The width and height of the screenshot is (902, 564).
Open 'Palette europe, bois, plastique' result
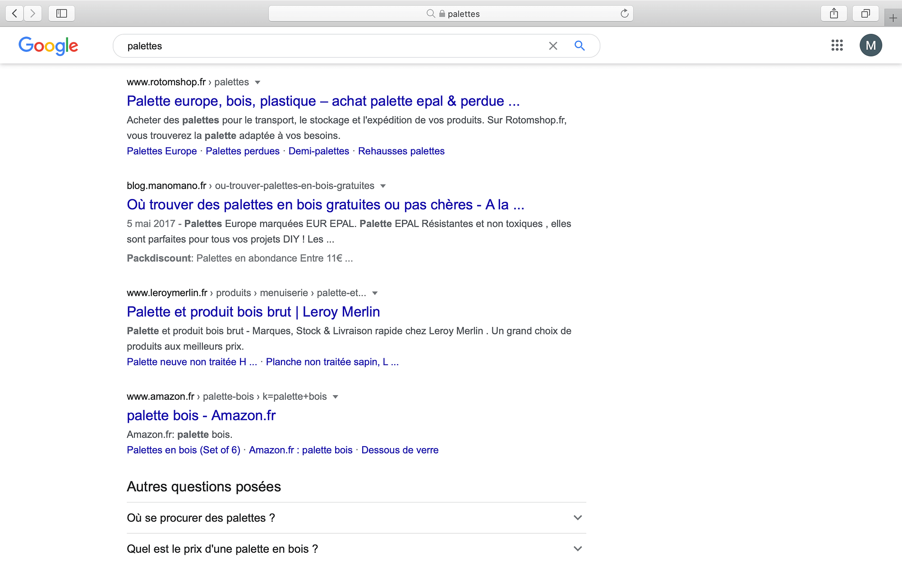tap(323, 101)
